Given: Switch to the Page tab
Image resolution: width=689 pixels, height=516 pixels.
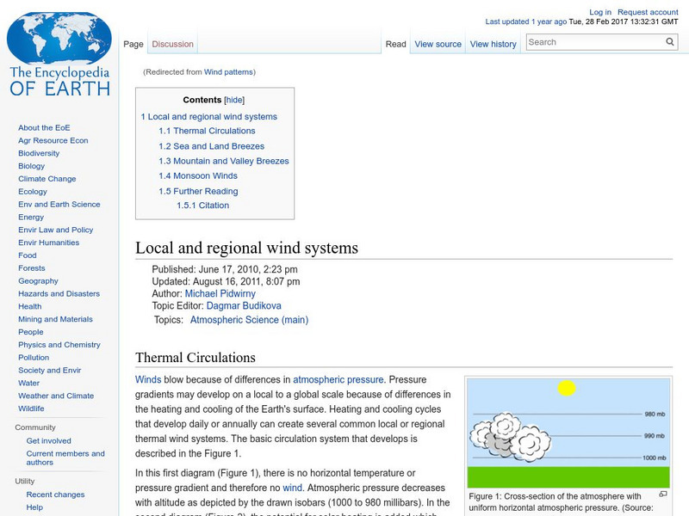Looking at the screenshot, I should (133, 45).
